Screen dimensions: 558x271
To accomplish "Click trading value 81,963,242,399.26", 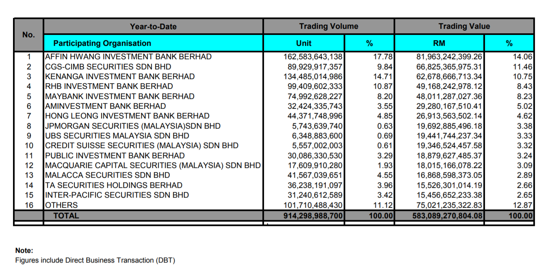I will [450, 57].
